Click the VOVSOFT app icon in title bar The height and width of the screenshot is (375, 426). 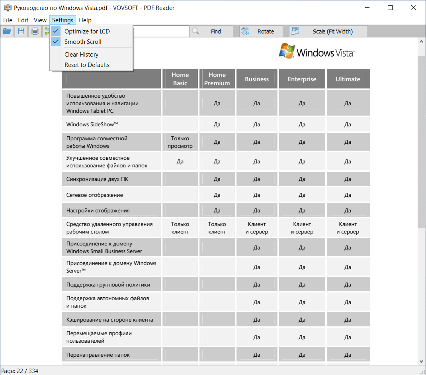click(x=8, y=8)
